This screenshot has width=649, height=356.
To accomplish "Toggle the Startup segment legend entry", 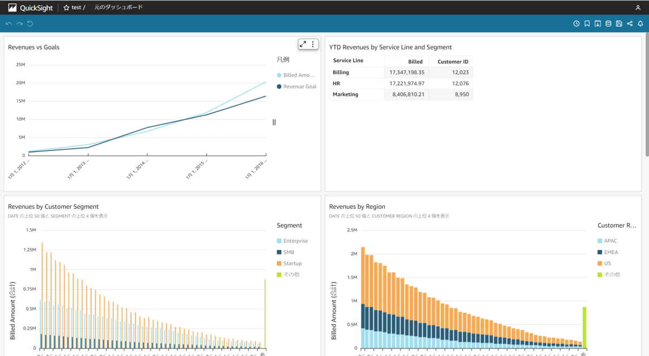I will 289,263.
